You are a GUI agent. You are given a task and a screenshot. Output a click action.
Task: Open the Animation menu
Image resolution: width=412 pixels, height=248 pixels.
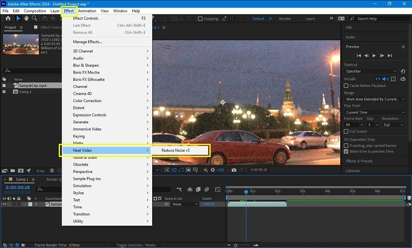point(87,11)
